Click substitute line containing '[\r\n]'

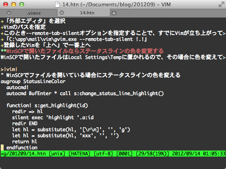point(71,130)
